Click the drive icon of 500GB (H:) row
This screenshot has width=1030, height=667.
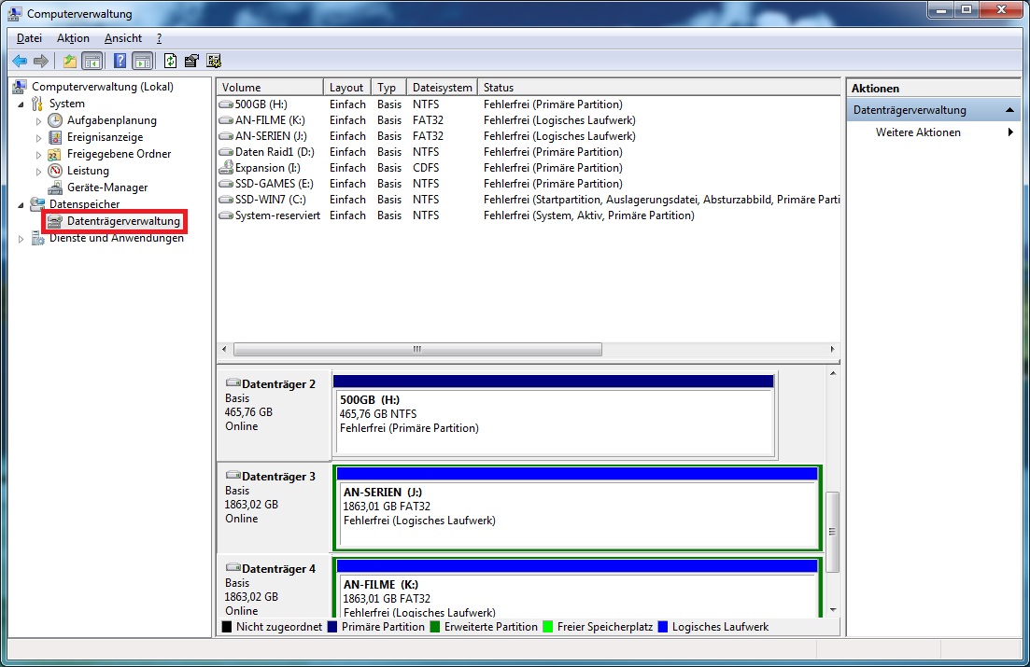(227, 104)
